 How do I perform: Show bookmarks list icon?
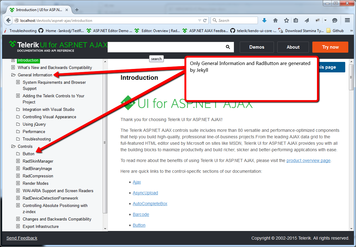[296, 20]
